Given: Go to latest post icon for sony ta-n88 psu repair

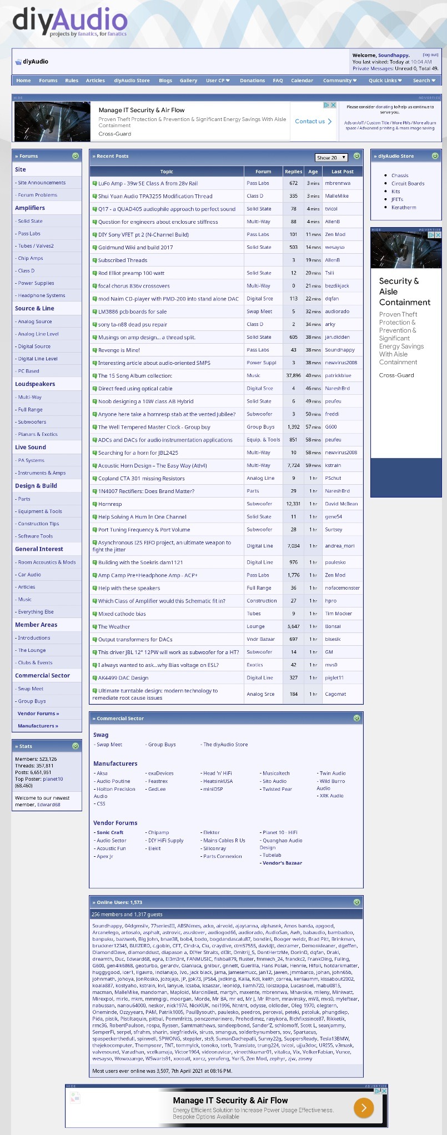Looking at the screenshot, I should (94, 324).
